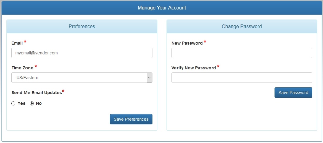The image size is (323, 143).
Task: Click the Save Preferences button
Action: (131, 119)
